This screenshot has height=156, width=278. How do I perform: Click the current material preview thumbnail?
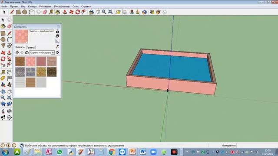pyautogui.click(x=21, y=36)
